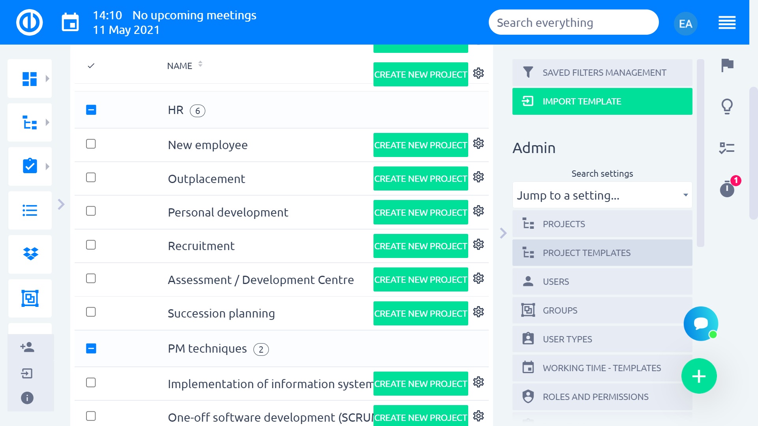Check the Recruitment template checkbox
This screenshot has width=758, height=426.
[91, 245]
